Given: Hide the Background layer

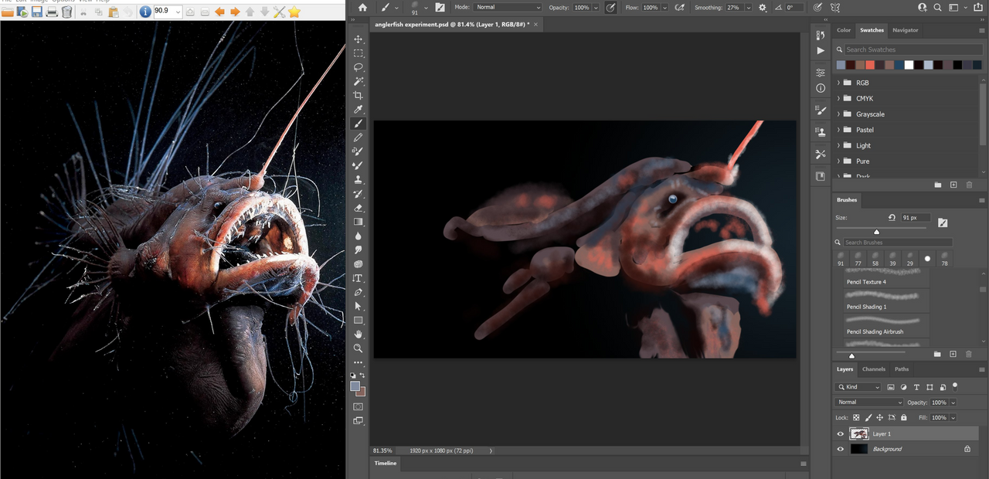Looking at the screenshot, I should (841, 449).
